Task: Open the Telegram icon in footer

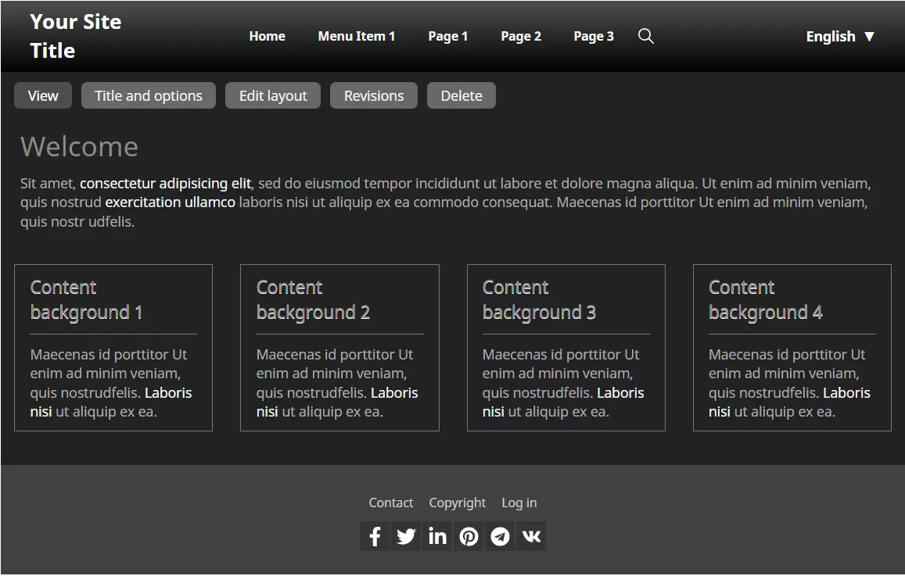Action: tap(500, 536)
